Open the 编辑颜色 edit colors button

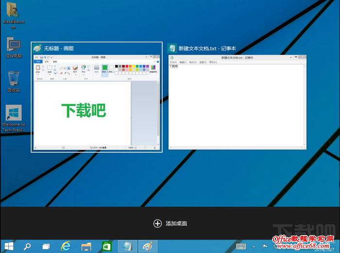(153, 69)
